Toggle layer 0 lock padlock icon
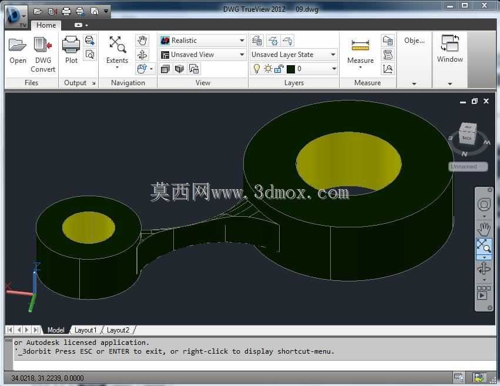The width and height of the screenshot is (500, 386). coord(278,69)
